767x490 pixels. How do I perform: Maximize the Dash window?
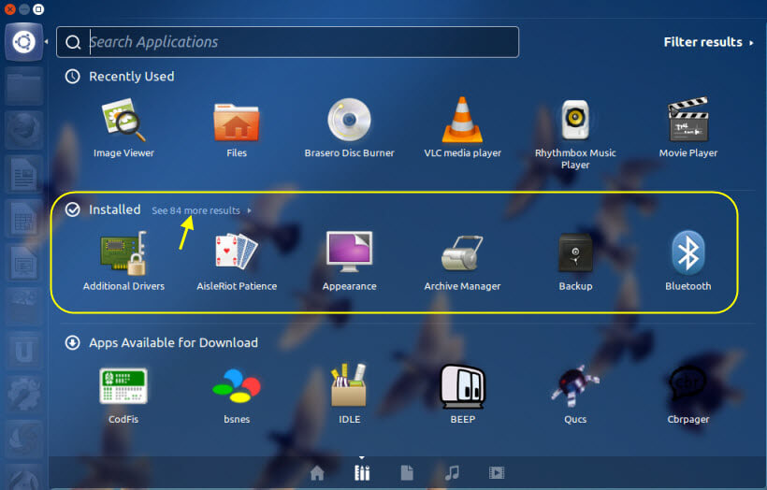pos(38,9)
